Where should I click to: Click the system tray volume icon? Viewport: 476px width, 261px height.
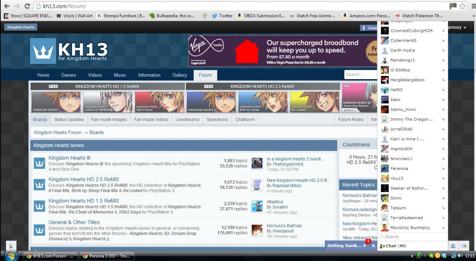click(x=459, y=256)
